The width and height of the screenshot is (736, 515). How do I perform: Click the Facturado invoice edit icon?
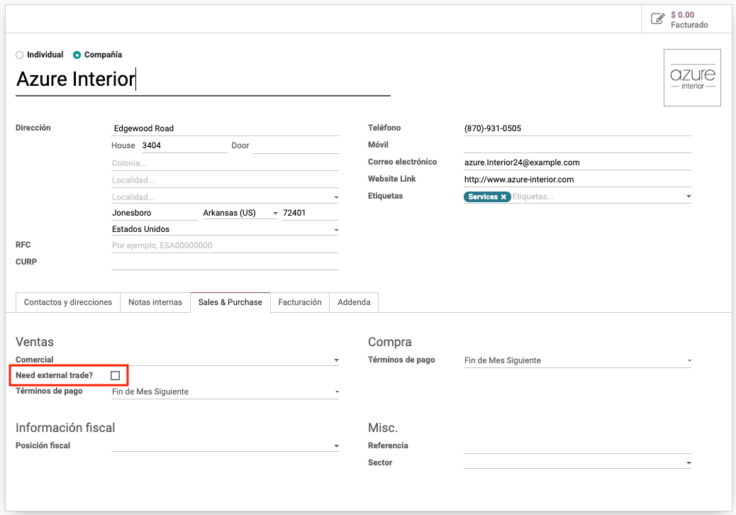[657, 18]
